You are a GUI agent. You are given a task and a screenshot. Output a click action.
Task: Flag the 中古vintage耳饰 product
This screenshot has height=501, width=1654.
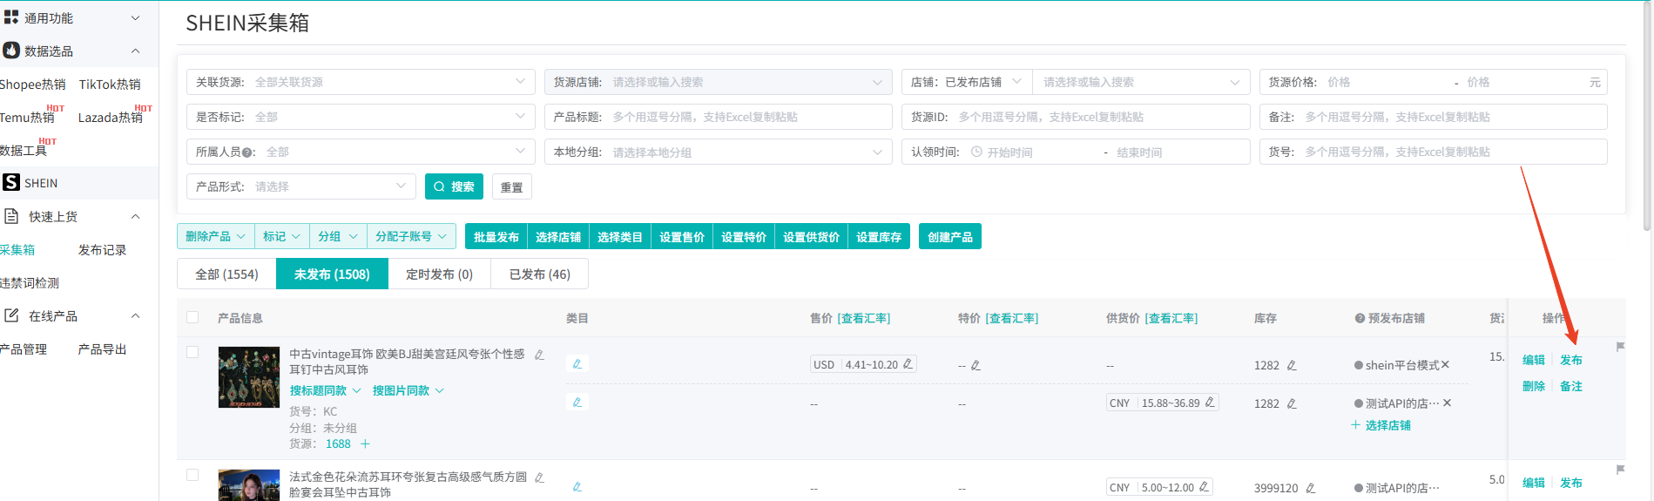(1620, 347)
